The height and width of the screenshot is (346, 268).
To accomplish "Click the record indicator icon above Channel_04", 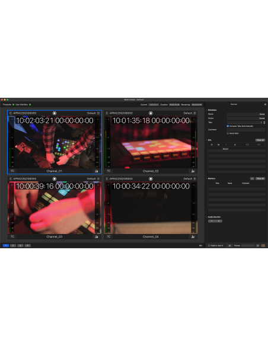I will (151, 179).
